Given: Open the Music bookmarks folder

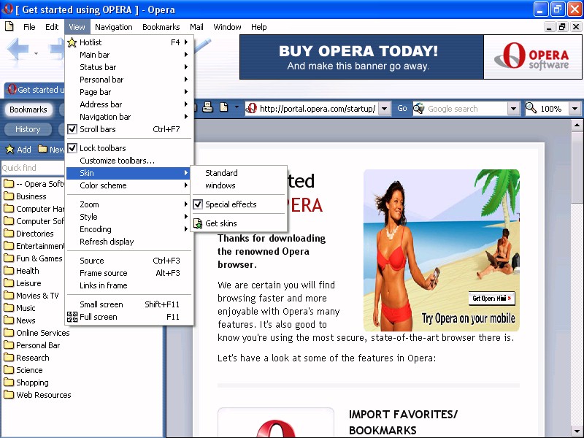Looking at the screenshot, I should tap(20, 308).
